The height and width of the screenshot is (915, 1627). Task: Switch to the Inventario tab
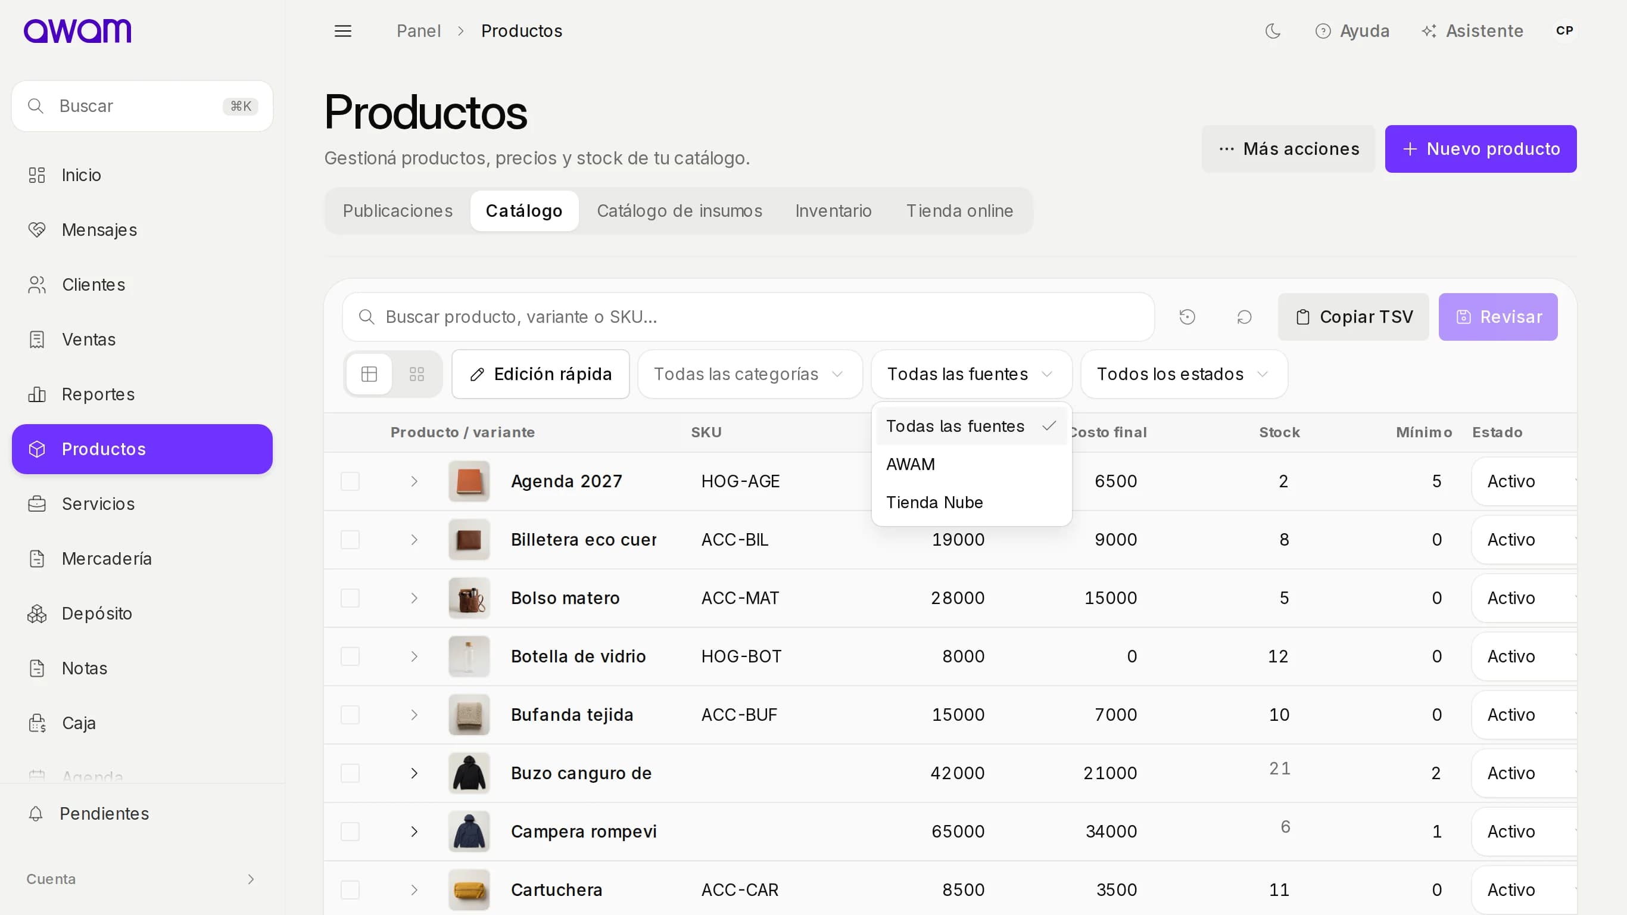click(x=833, y=211)
